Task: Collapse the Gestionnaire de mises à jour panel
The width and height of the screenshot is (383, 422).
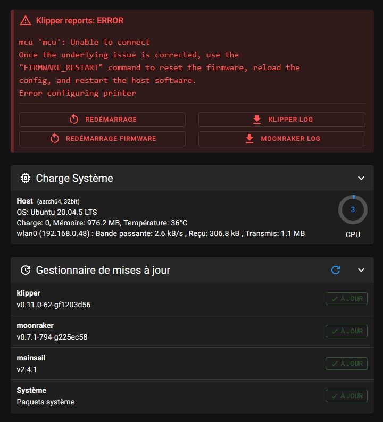Action: click(361, 270)
